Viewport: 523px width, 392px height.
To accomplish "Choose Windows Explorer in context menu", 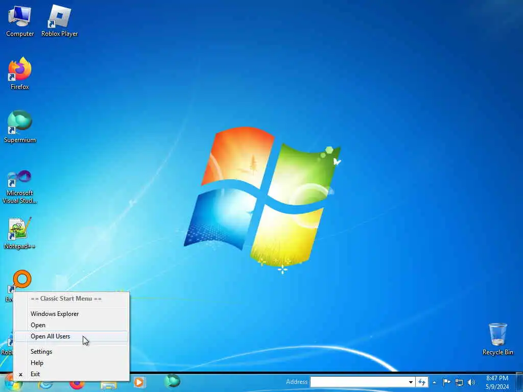I will (71, 314).
